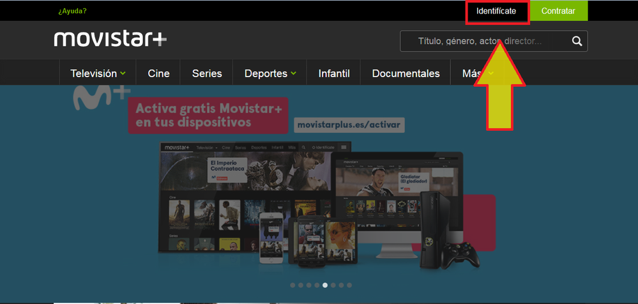Select the second carousel dot indicator
This screenshot has width=638, height=304.
click(301, 285)
